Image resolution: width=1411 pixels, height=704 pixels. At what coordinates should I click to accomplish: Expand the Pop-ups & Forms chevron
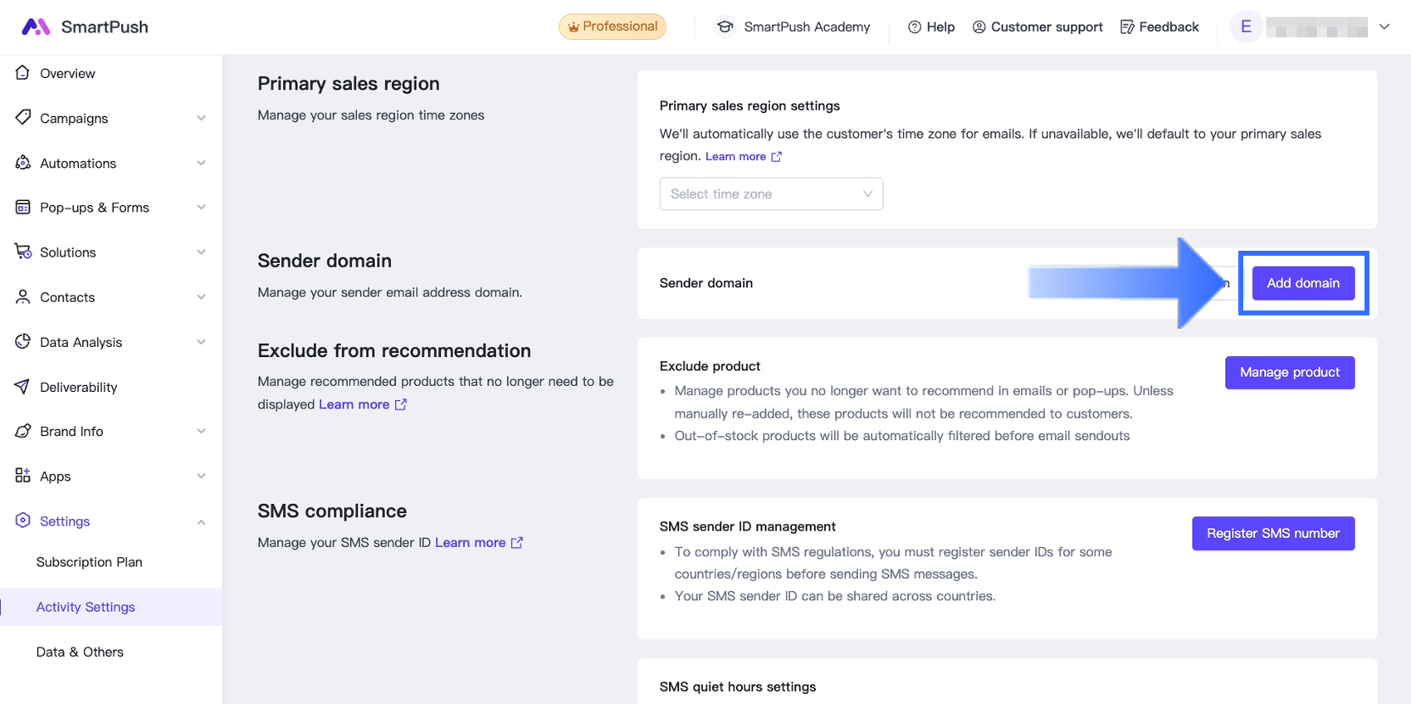pos(201,208)
